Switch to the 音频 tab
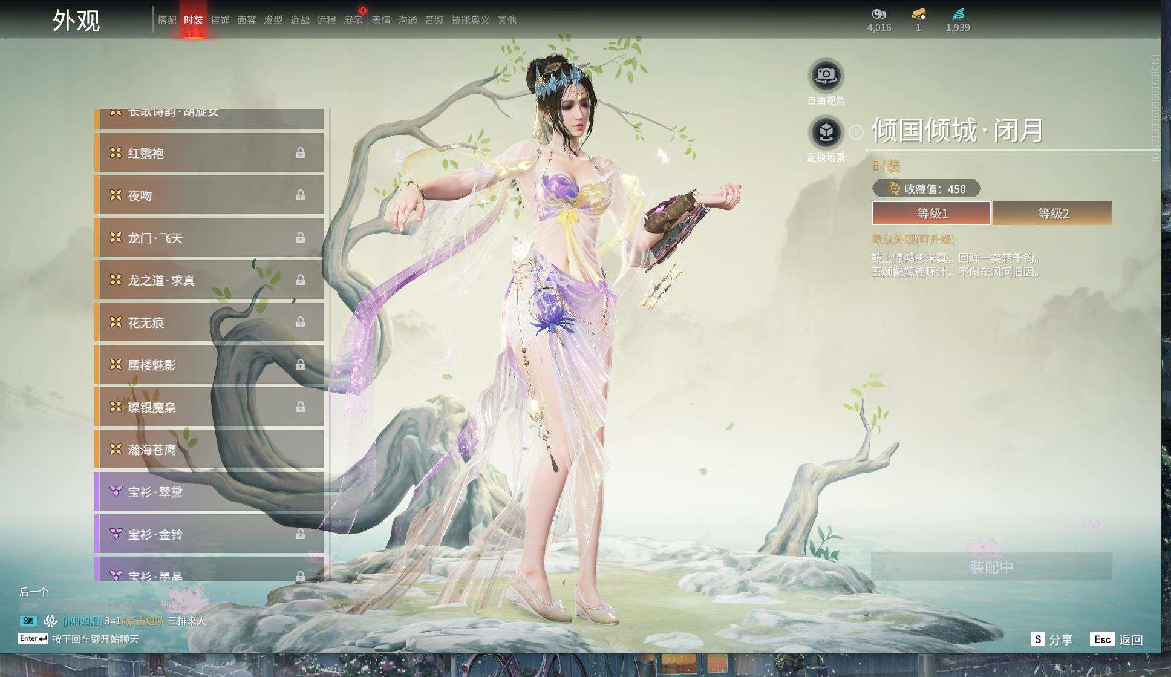Image resolution: width=1171 pixels, height=677 pixels. 434,20
